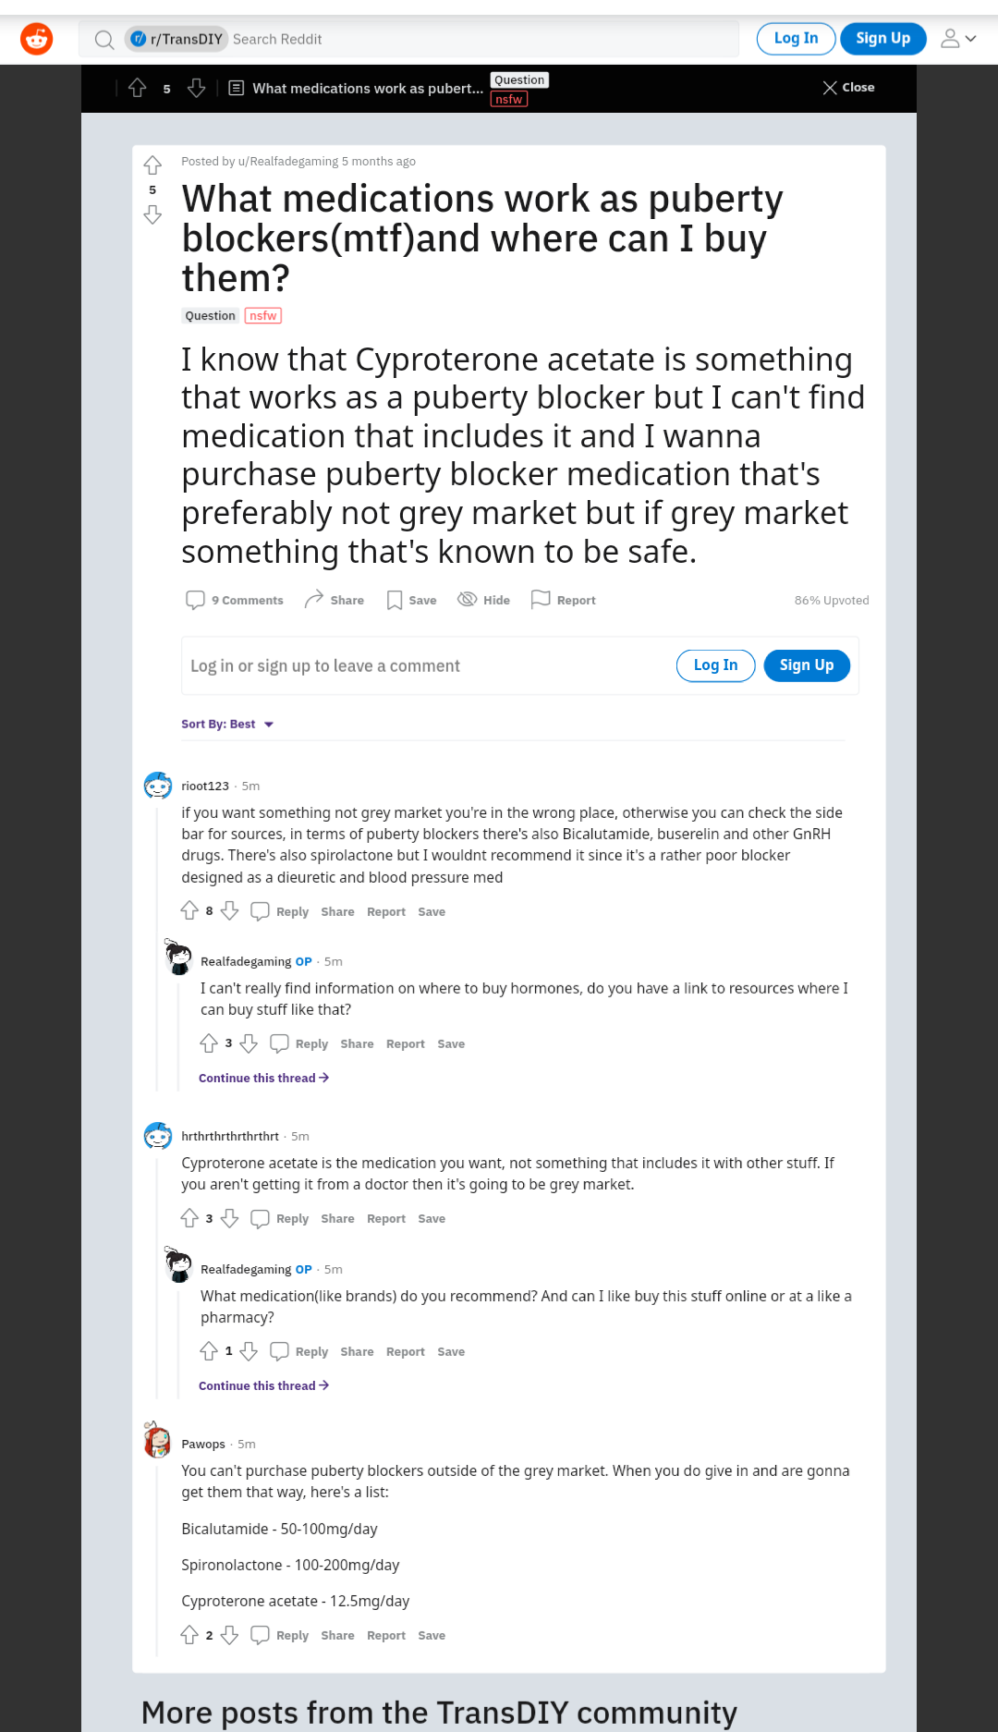
Task: Downvote the main post
Action: (x=152, y=215)
